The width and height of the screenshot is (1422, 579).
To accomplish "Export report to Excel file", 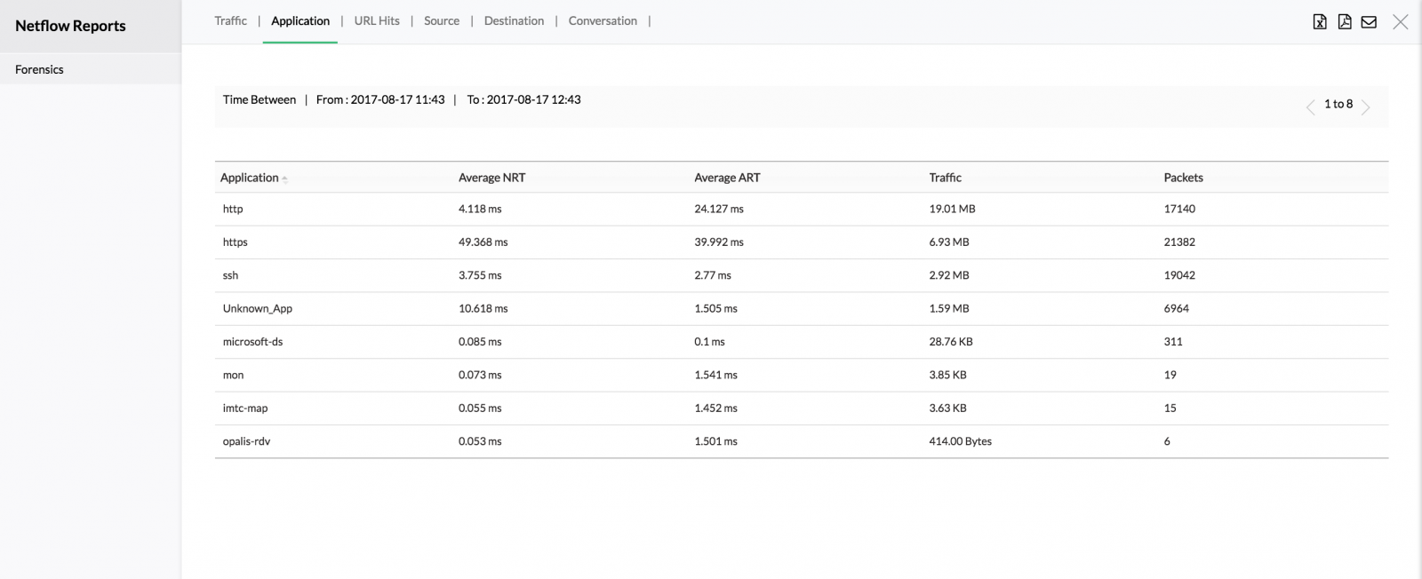I will [x=1320, y=22].
